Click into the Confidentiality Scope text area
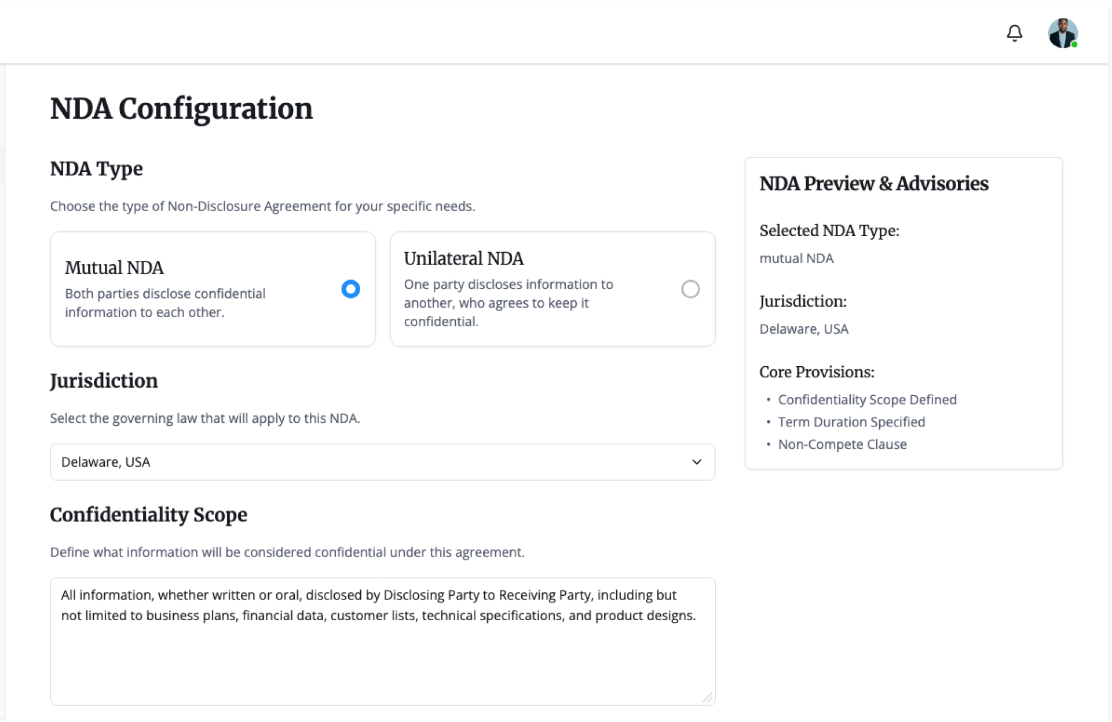1112x722 pixels. click(382, 654)
